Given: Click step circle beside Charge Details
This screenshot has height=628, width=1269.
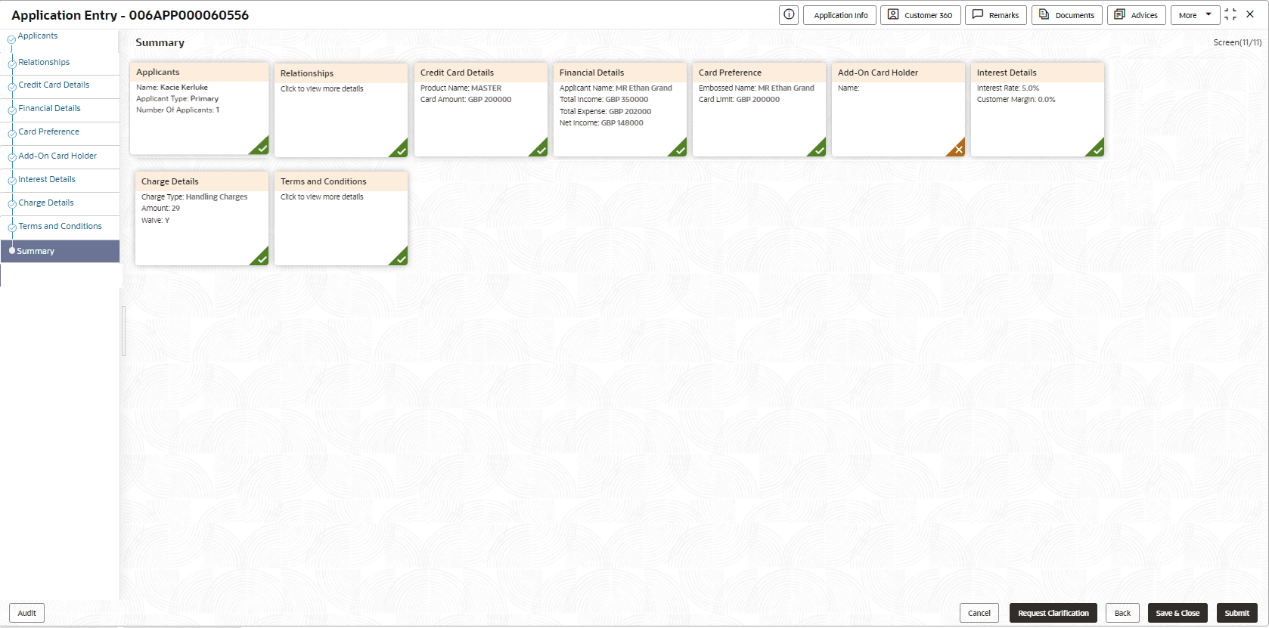Looking at the screenshot, I should coord(12,204).
